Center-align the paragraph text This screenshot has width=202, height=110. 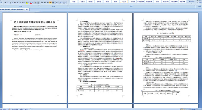click(x=45, y=3)
